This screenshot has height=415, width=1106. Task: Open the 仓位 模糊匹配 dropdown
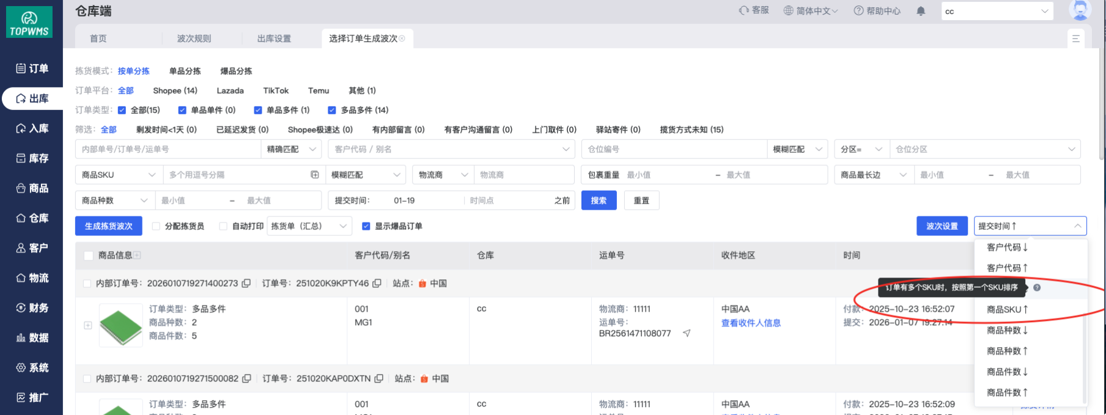click(797, 149)
